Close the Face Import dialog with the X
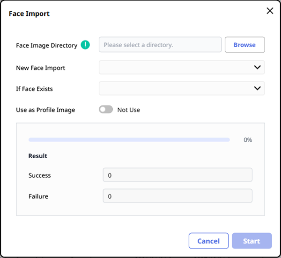281x258 pixels. point(270,11)
